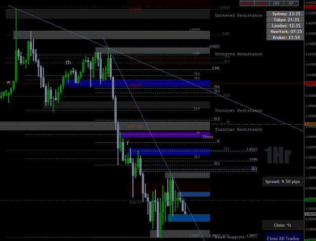Select the Daily R1 pivot label
Screen dimensions: 316x241
click(x=136, y=85)
